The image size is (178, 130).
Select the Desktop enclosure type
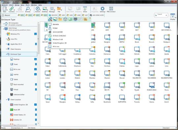coord(16,59)
